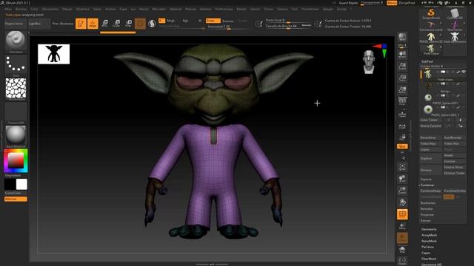Toggle visibility eye of Yoda copia subtool
The width and height of the screenshot is (474, 266).
pos(464,72)
